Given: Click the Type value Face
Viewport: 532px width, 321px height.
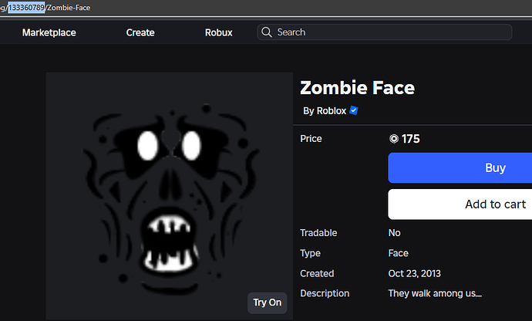Looking at the screenshot, I should click(399, 253).
